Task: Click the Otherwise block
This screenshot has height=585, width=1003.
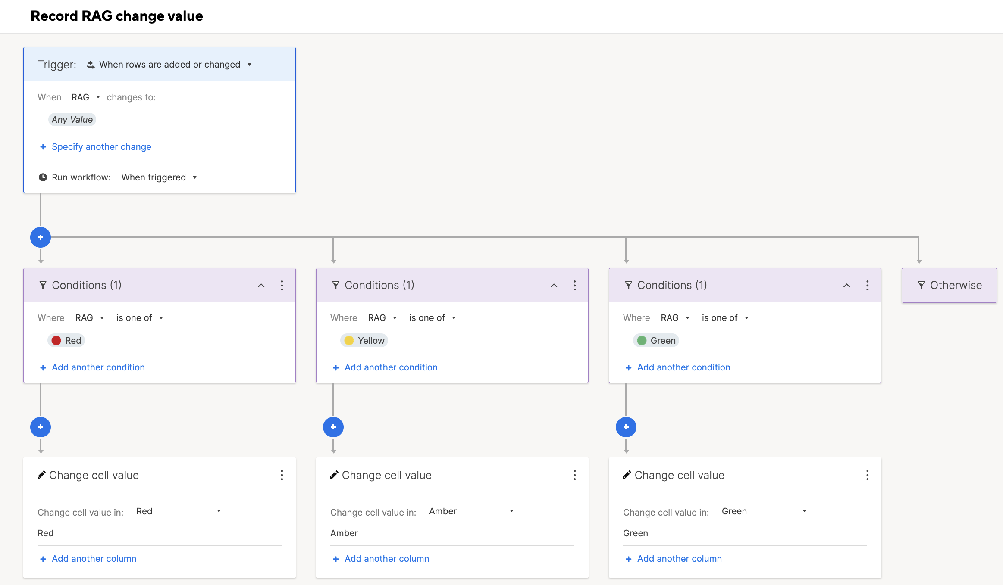Action: (x=949, y=285)
